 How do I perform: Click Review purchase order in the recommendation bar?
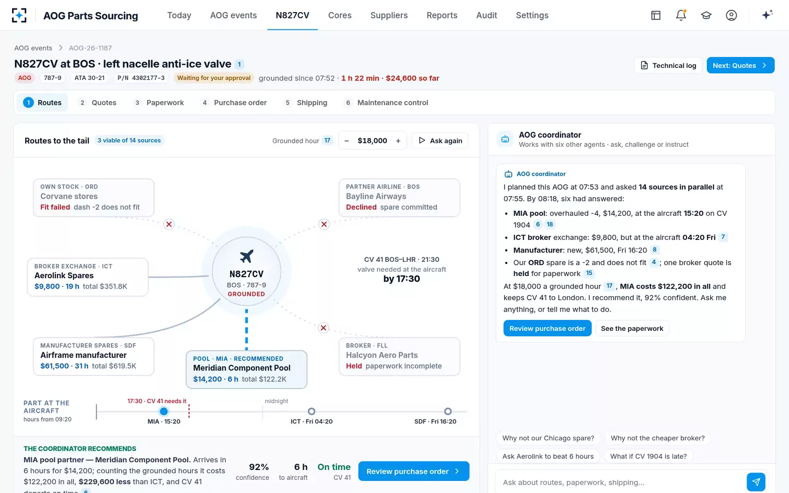[x=414, y=471]
